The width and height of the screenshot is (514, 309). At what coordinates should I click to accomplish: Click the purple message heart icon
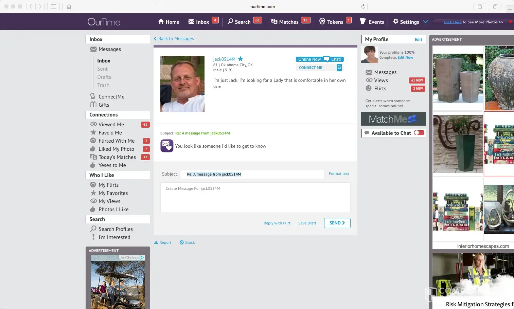[167, 146]
